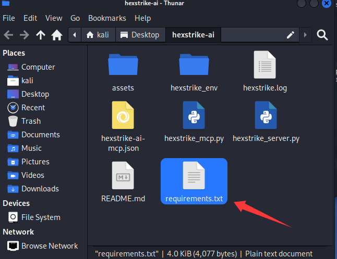The width and height of the screenshot is (337, 259).
Task: Open kali home in Places sidebar
Action: 20,81
